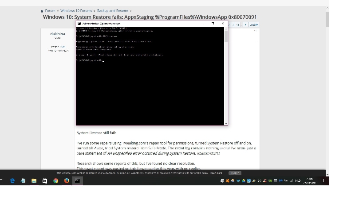Go to the Forum breadcrumb link

(50, 11)
